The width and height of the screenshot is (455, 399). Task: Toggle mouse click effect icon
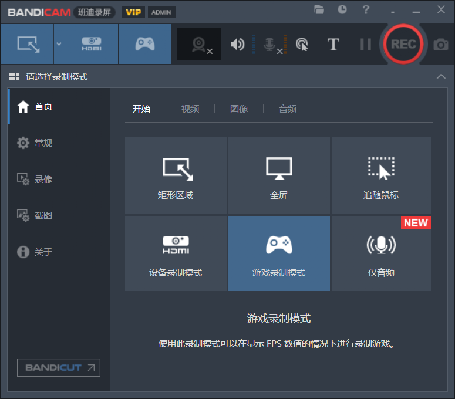(302, 45)
